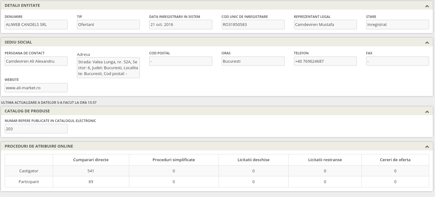Click the Participant row label

coord(29,182)
